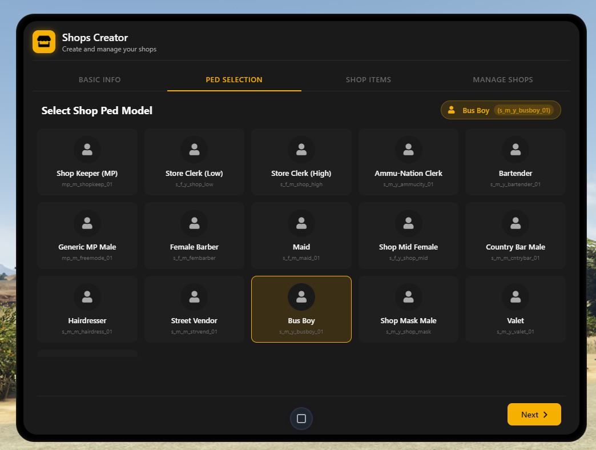Click the s_m_y_valet_01 model name
This screenshot has width=596, height=450.
tap(516, 332)
